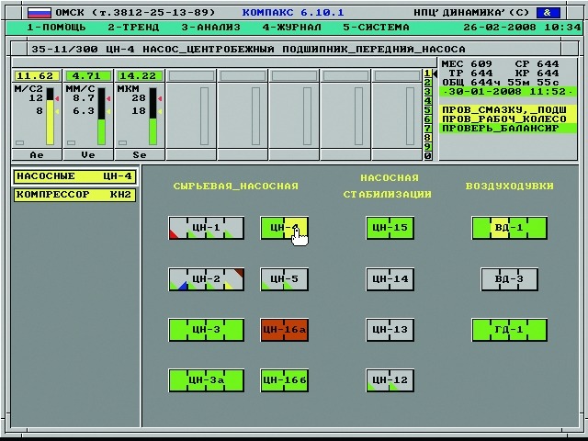Open the 4-ЖУРНАЛ menu
588x441 pixels.
point(292,28)
